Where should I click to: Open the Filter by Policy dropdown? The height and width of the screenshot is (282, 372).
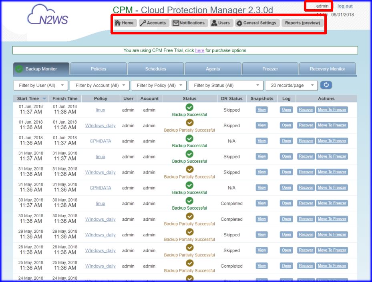tap(159, 85)
